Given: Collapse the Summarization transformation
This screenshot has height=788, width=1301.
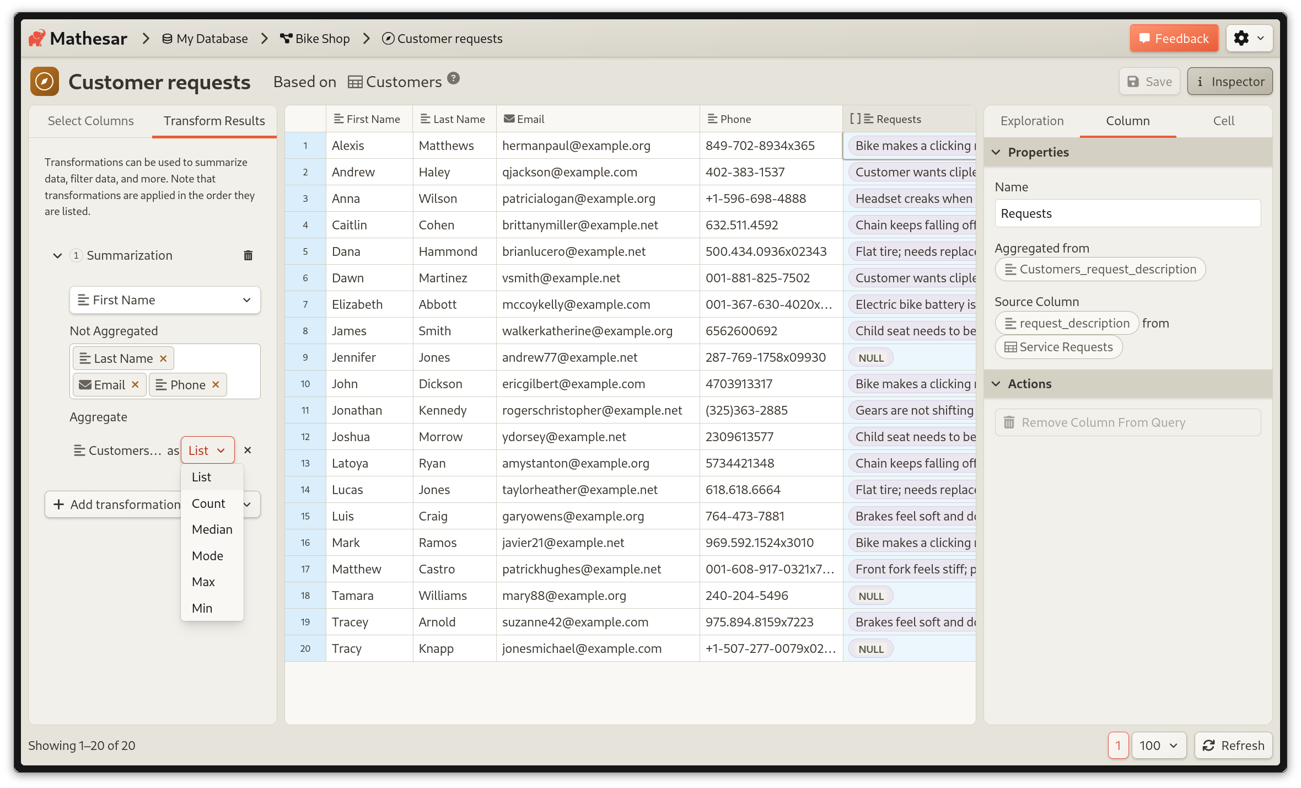Looking at the screenshot, I should (57, 255).
